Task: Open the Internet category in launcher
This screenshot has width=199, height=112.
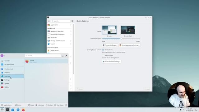Action: (x=12, y=76)
